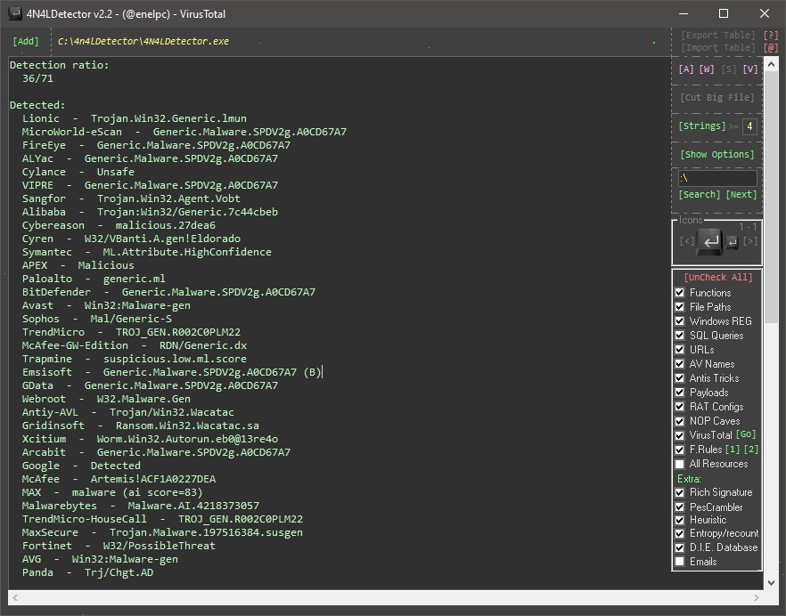Toggle the AV Names checkbox
This screenshot has width=786, height=616.
680,363
